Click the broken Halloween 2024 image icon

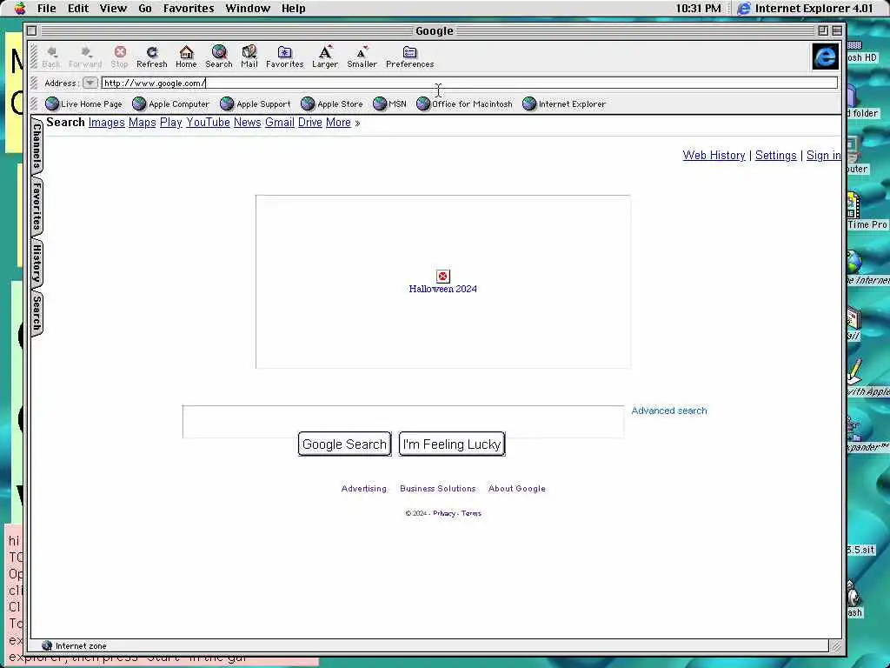(x=442, y=276)
